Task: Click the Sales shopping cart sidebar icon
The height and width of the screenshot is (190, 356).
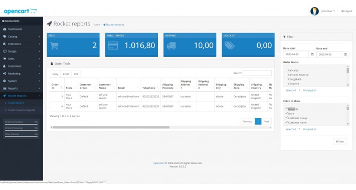Action: coord(5,58)
